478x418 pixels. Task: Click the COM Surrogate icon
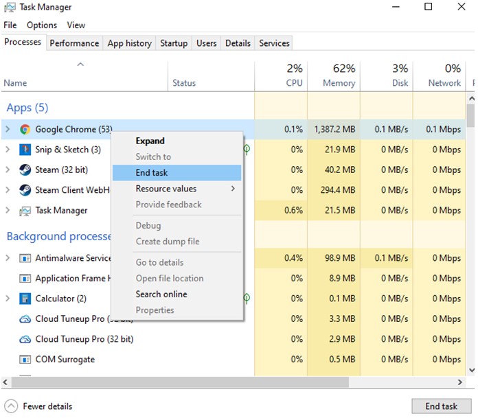click(x=25, y=360)
